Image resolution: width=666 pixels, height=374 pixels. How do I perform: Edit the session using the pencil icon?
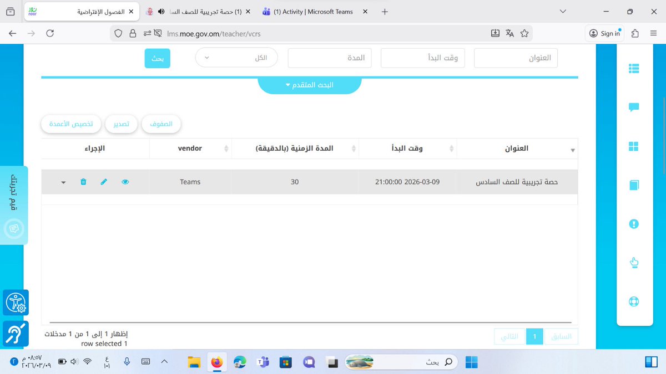[104, 181]
